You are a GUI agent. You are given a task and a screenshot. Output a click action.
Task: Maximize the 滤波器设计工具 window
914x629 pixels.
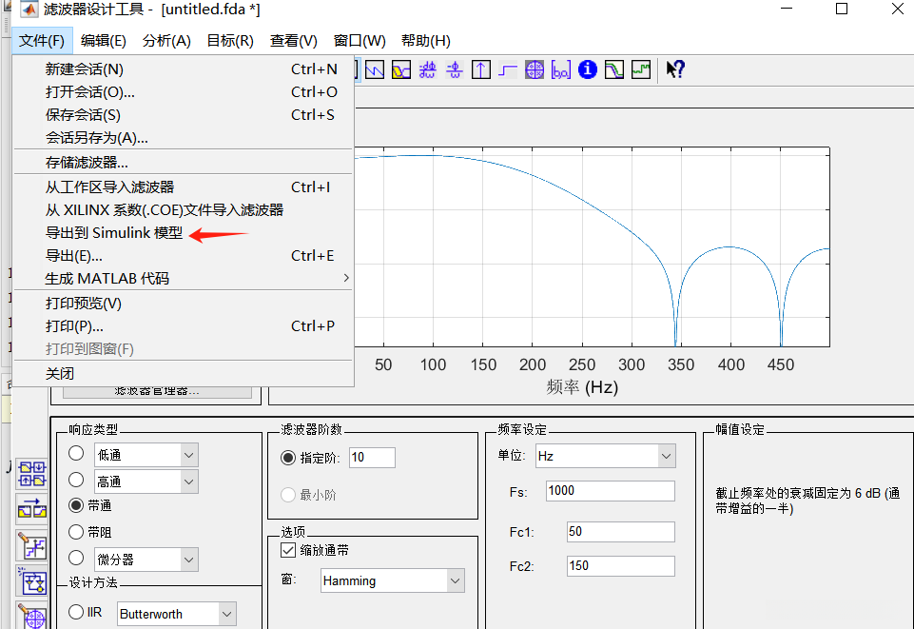pos(842,9)
